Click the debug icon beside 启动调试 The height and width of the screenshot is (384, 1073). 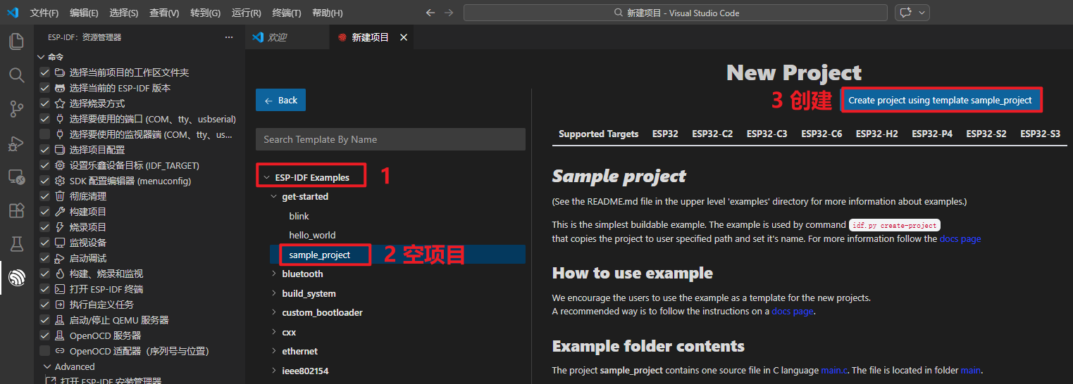(60, 258)
